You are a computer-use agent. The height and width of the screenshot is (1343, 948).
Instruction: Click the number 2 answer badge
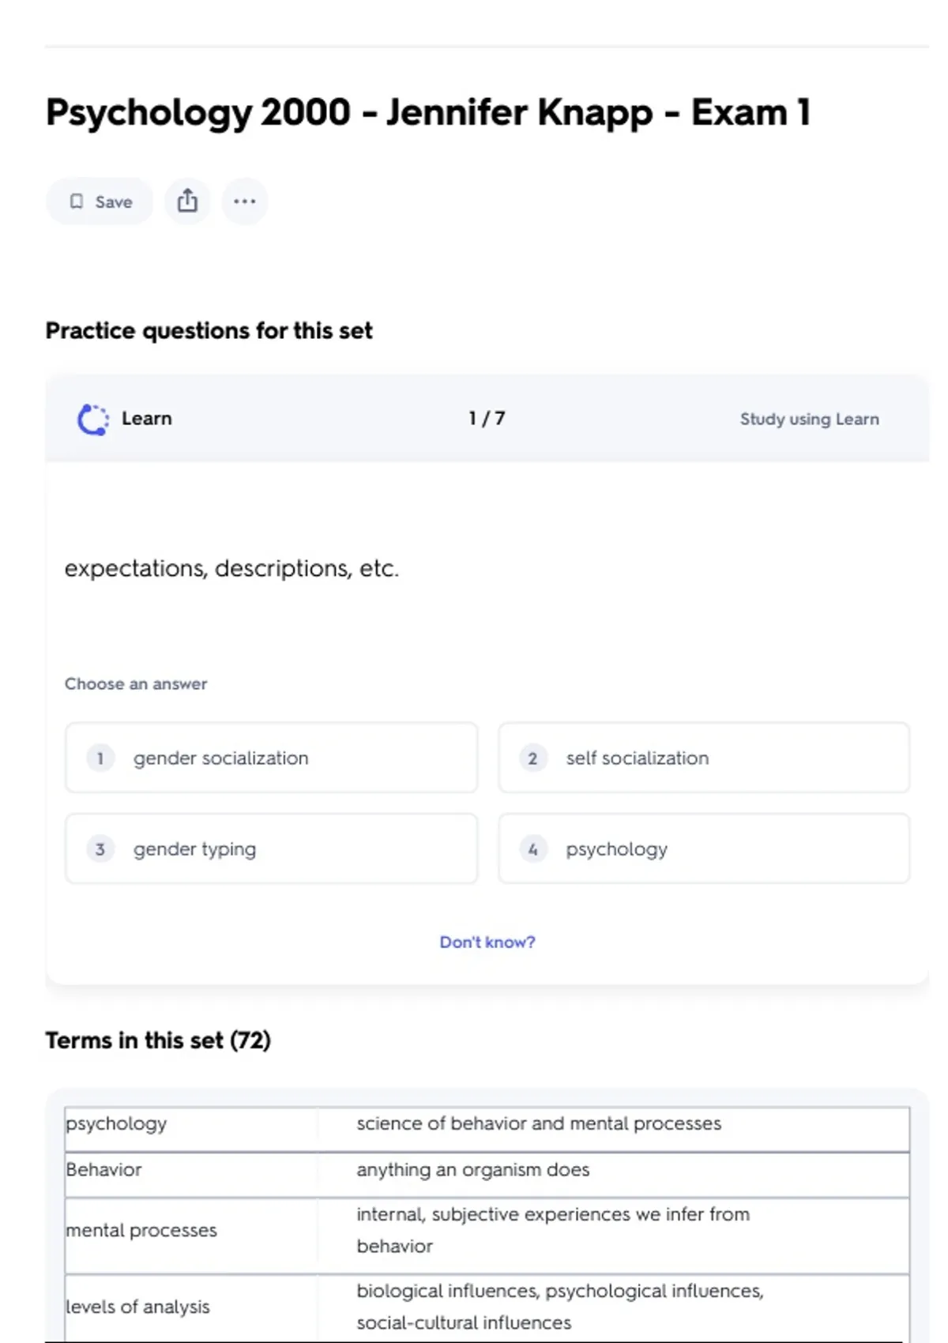pyautogui.click(x=532, y=758)
